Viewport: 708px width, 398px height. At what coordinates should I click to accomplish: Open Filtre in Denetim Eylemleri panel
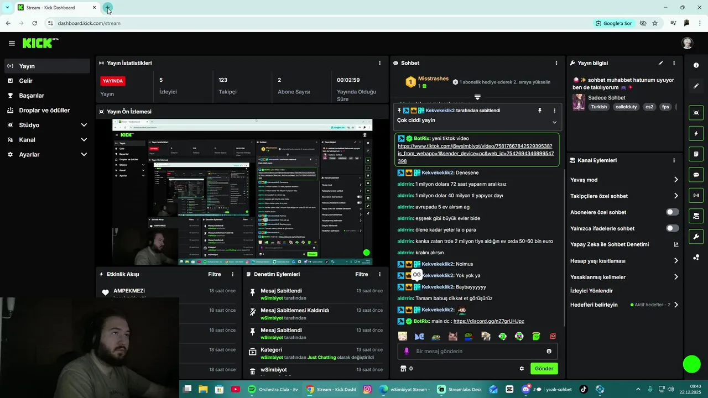(362, 274)
